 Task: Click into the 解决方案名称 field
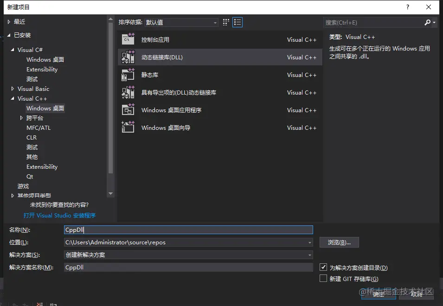coord(188,268)
